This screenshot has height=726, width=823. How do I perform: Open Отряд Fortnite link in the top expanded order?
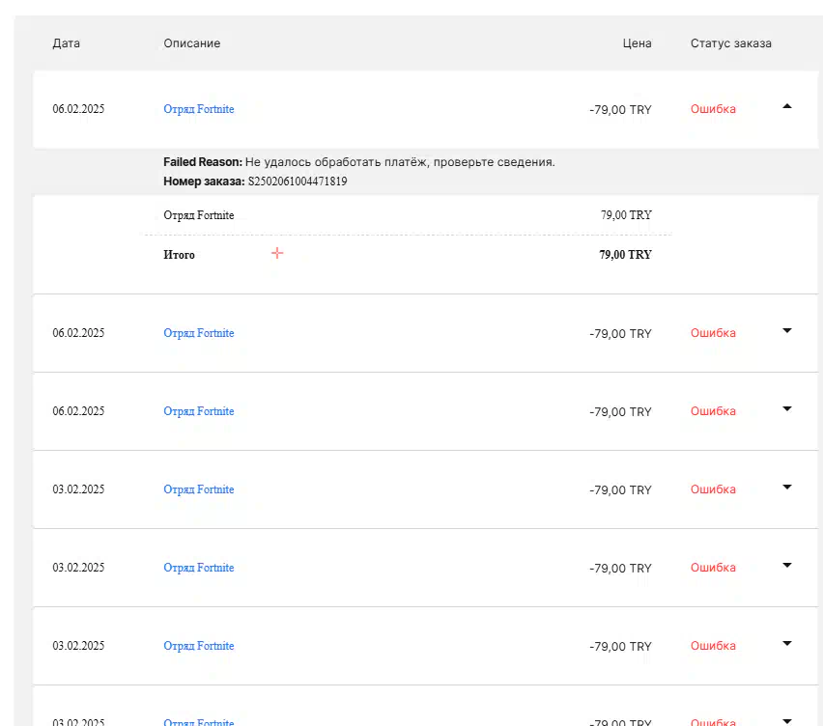pyautogui.click(x=198, y=109)
